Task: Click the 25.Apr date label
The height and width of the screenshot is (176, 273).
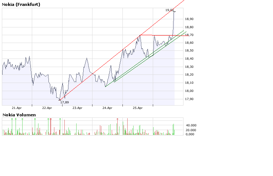Action: 138,108
